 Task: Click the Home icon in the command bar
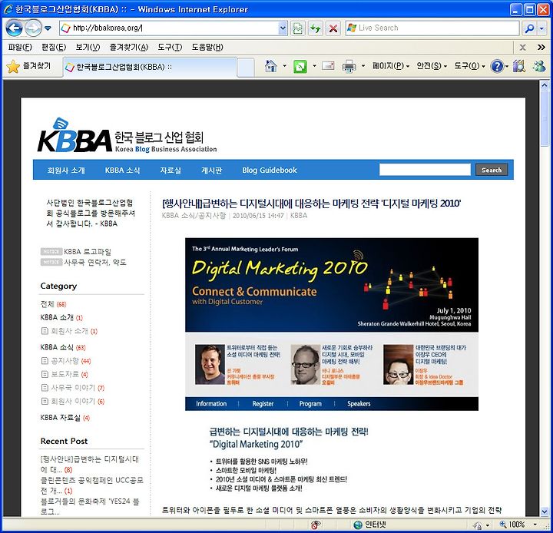click(271, 66)
